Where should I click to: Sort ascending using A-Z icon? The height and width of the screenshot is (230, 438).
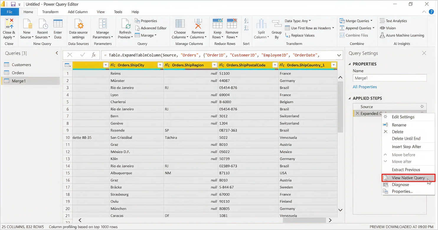(246, 21)
